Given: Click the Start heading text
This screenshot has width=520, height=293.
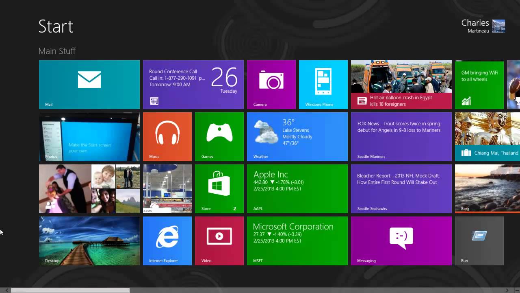Looking at the screenshot, I should point(56,26).
